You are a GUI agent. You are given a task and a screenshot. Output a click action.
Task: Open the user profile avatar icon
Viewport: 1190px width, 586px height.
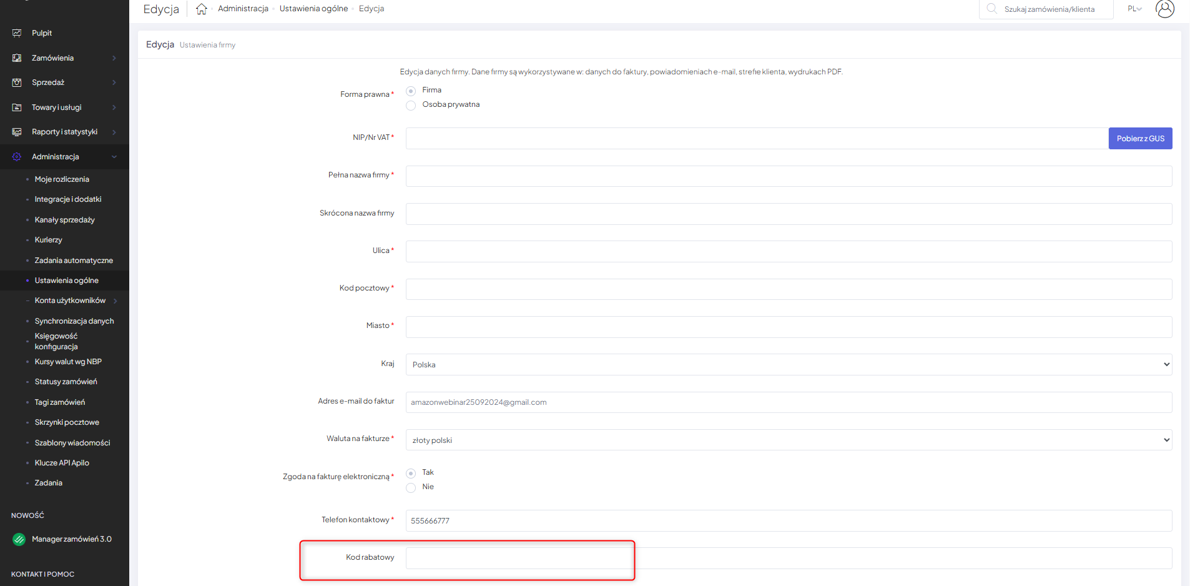point(1164,9)
